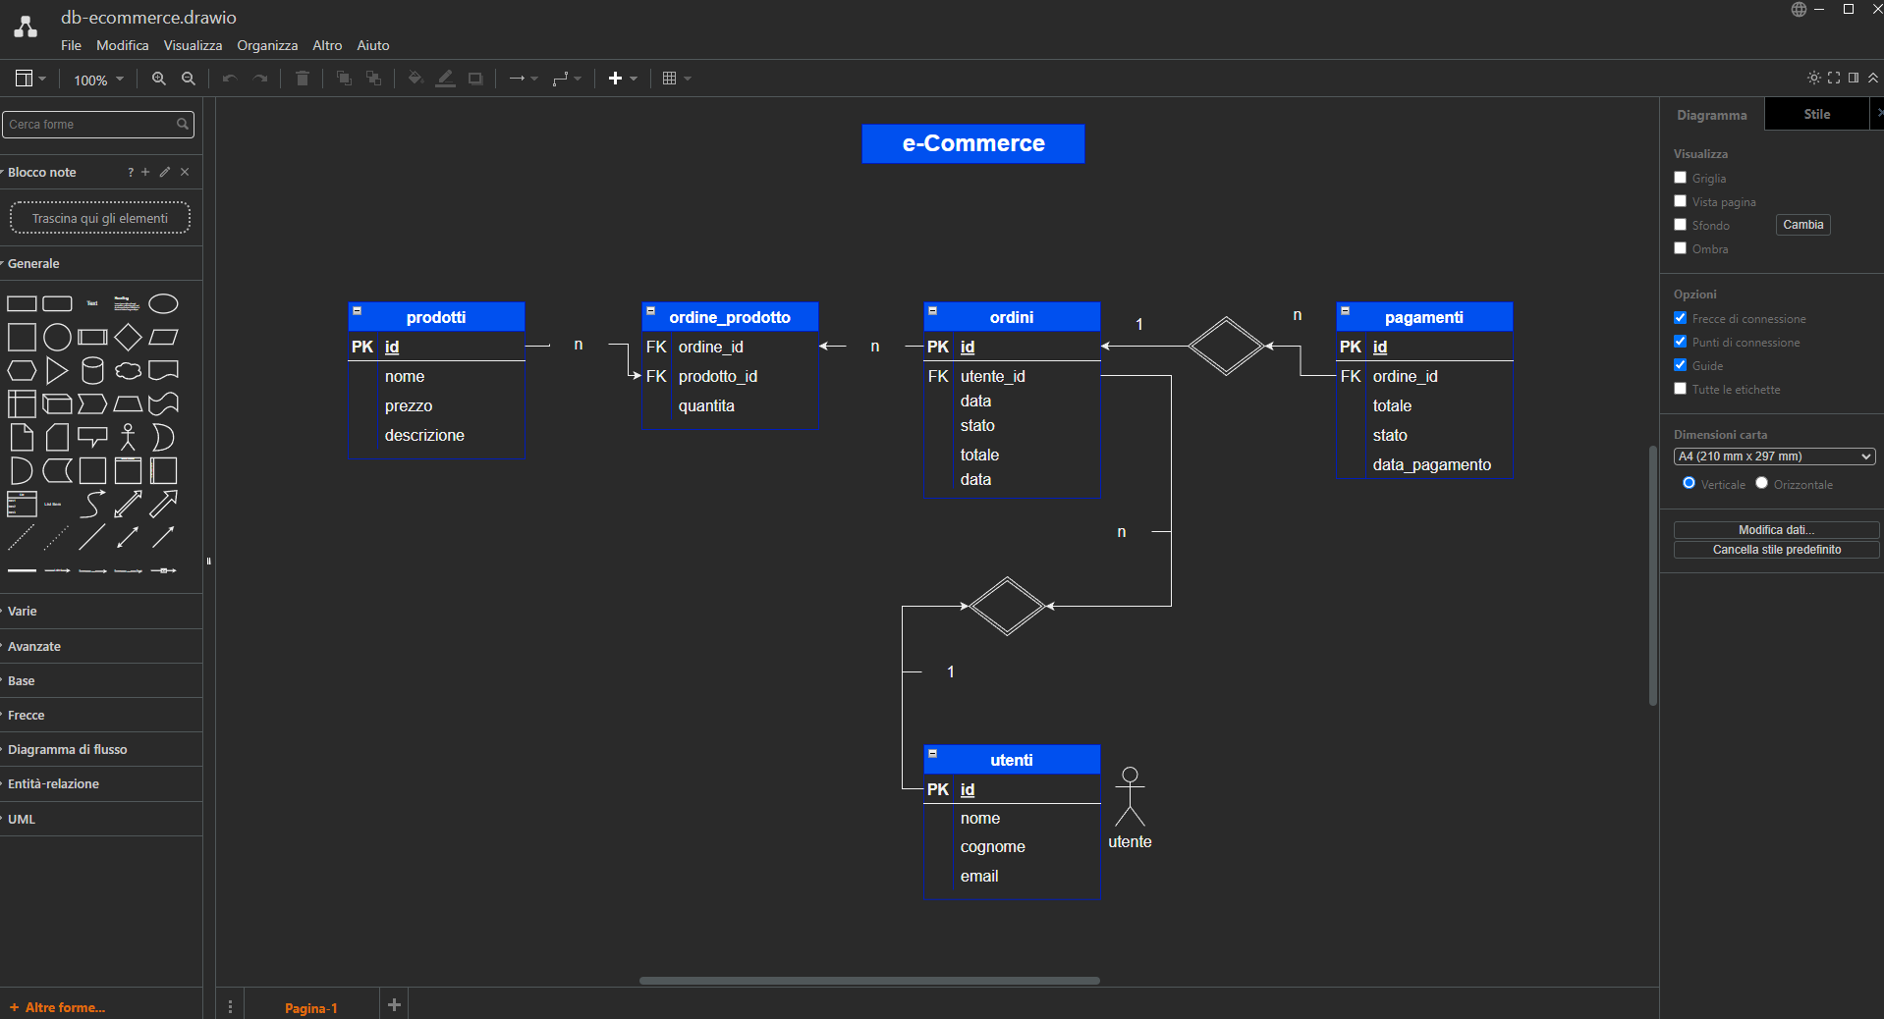This screenshot has height=1019, width=1884.
Task: Click the send to back icon
Action: [373, 79]
